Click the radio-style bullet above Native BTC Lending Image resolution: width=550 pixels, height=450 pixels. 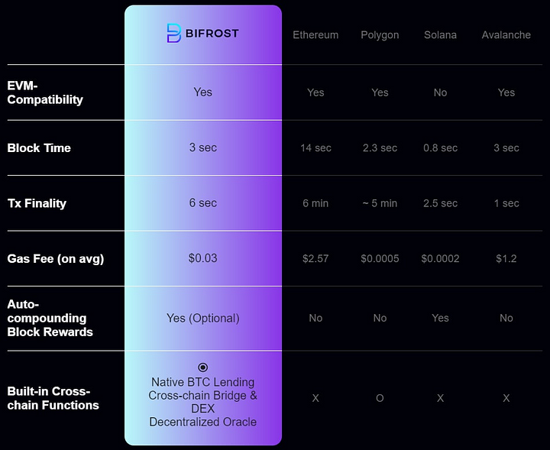click(x=202, y=367)
